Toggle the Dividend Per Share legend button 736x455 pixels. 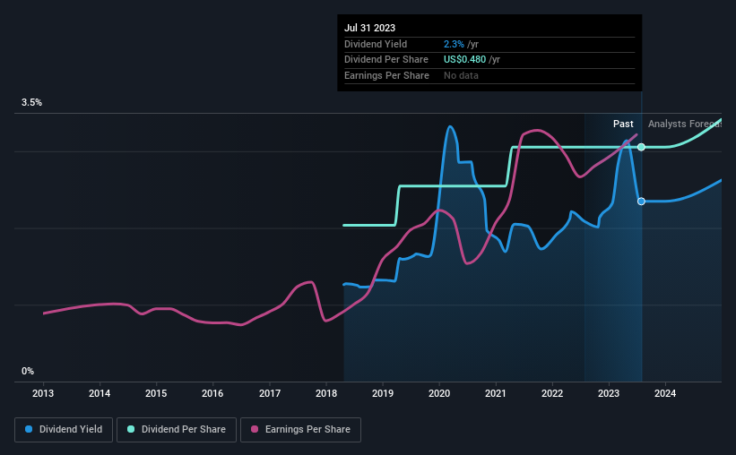pos(177,430)
